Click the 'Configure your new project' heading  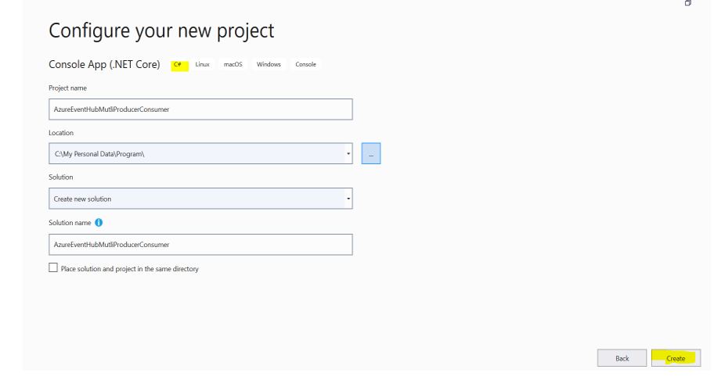[x=161, y=30]
